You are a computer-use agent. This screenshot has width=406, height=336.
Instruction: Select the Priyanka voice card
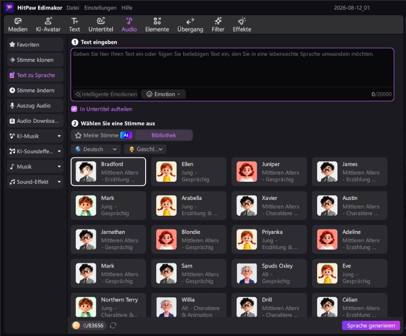click(x=269, y=240)
